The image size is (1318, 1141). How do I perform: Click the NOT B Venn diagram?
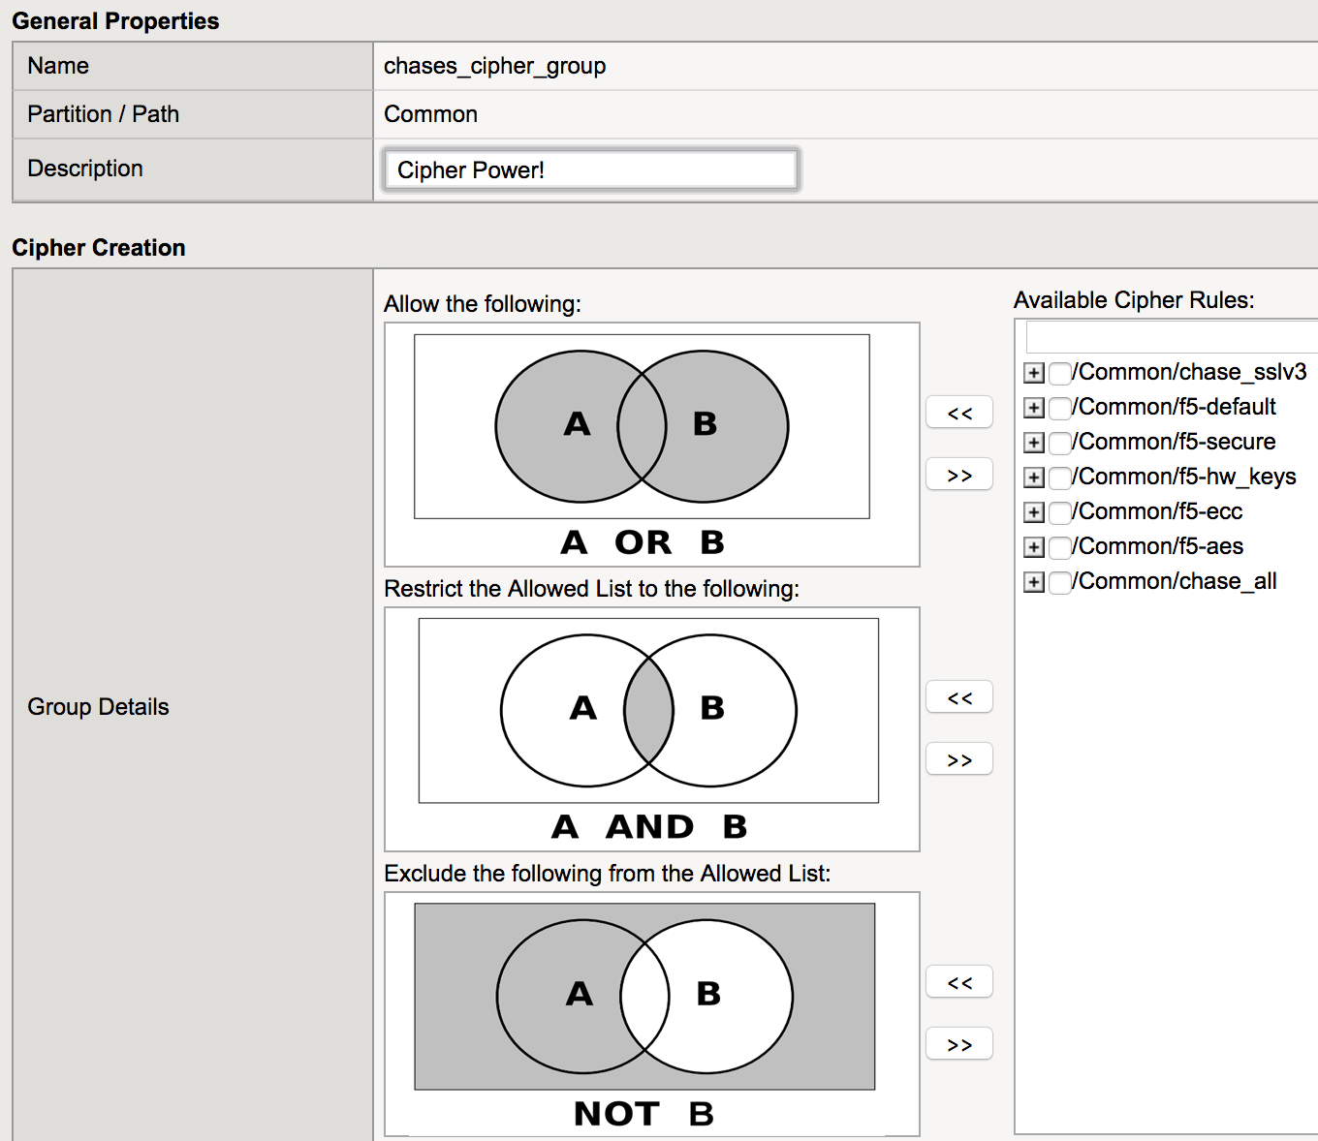point(644,996)
